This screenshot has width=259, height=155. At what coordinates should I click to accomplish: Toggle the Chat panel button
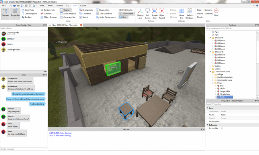coord(123,17)
